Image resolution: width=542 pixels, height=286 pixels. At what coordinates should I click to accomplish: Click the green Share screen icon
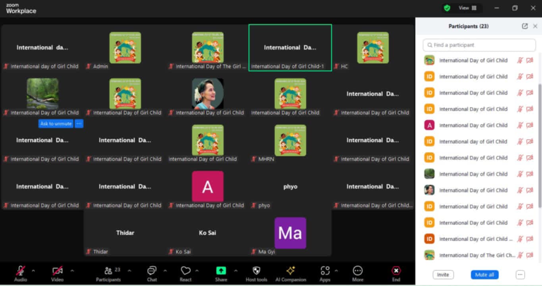pos(221,271)
